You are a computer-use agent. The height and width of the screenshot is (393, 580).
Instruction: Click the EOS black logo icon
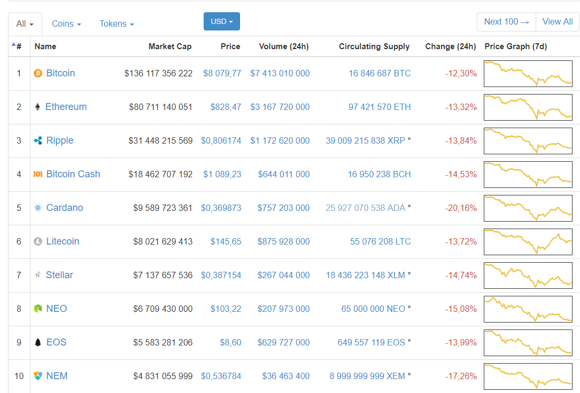click(x=38, y=342)
